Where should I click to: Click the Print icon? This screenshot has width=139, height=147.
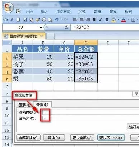(x=44, y=20)
